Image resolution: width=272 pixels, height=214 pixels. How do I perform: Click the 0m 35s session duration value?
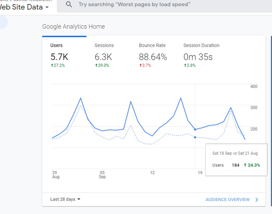point(198,57)
